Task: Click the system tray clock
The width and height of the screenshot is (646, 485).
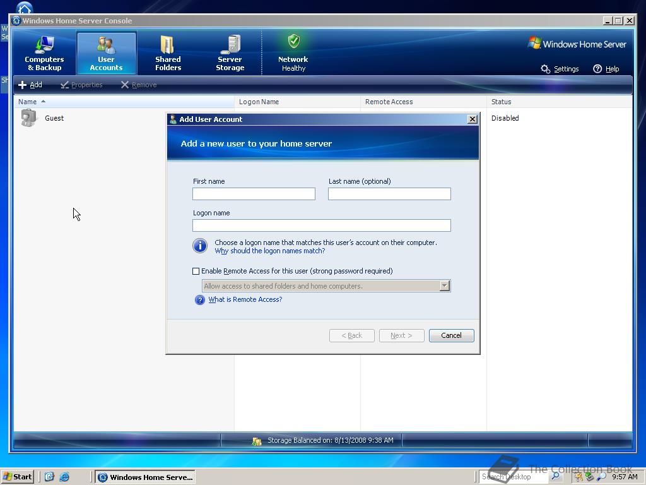Action: tap(625, 477)
